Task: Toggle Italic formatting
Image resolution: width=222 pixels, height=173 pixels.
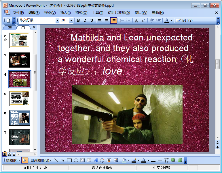Action: pos(85,21)
